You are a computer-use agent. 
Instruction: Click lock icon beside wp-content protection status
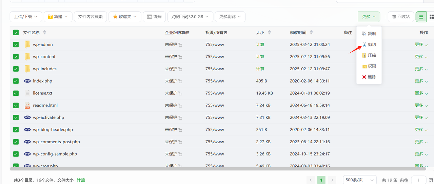180,57
